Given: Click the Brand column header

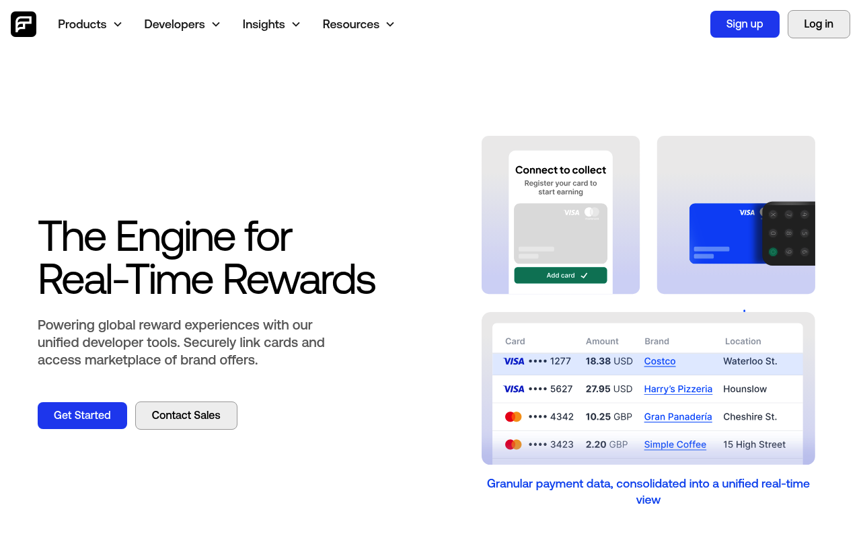Looking at the screenshot, I should click(x=657, y=342).
